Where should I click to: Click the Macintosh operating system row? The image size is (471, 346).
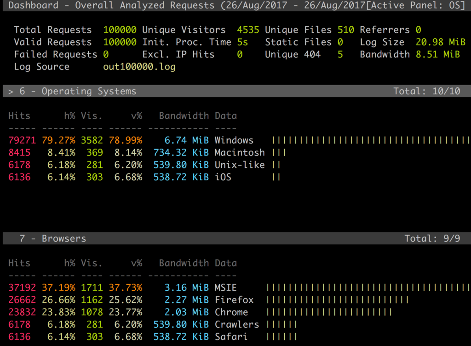point(147,153)
